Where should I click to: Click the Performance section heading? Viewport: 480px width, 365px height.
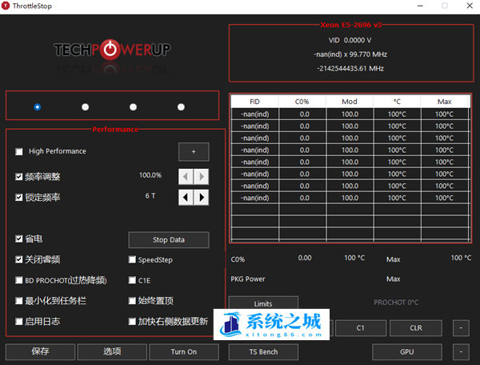pyautogui.click(x=115, y=129)
